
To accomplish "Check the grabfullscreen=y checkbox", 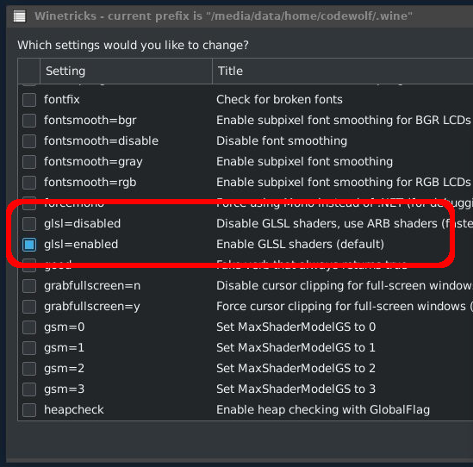I will pyautogui.click(x=29, y=307).
